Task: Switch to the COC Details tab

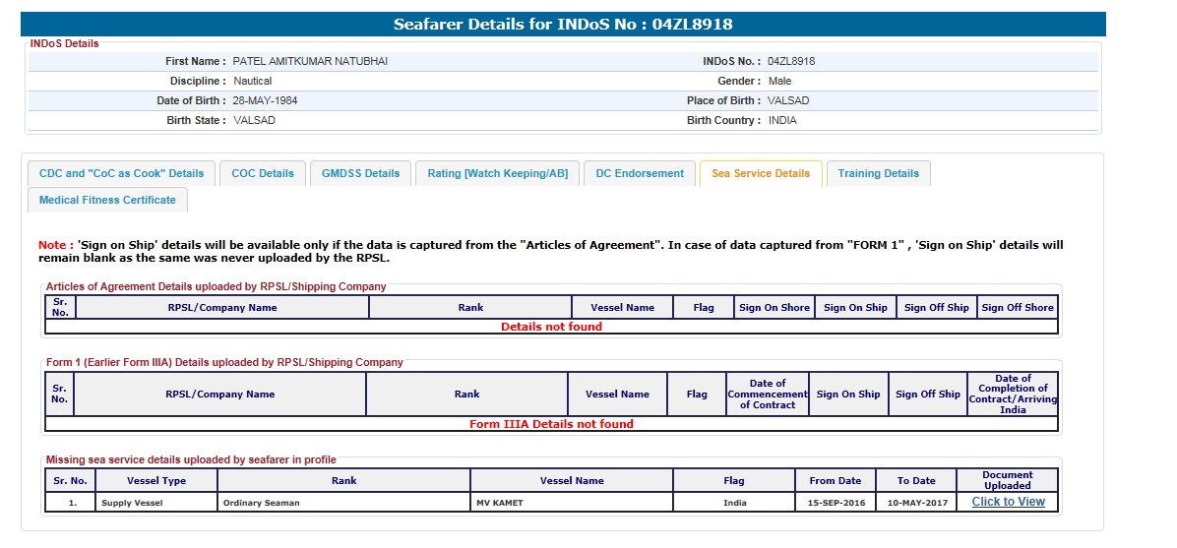Action: [263, 173]
